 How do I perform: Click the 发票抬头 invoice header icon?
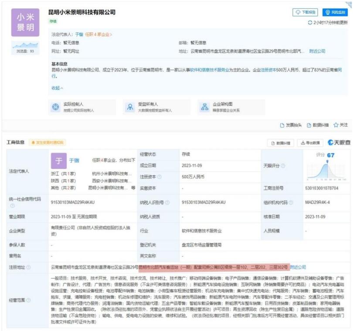click(282, 125)
